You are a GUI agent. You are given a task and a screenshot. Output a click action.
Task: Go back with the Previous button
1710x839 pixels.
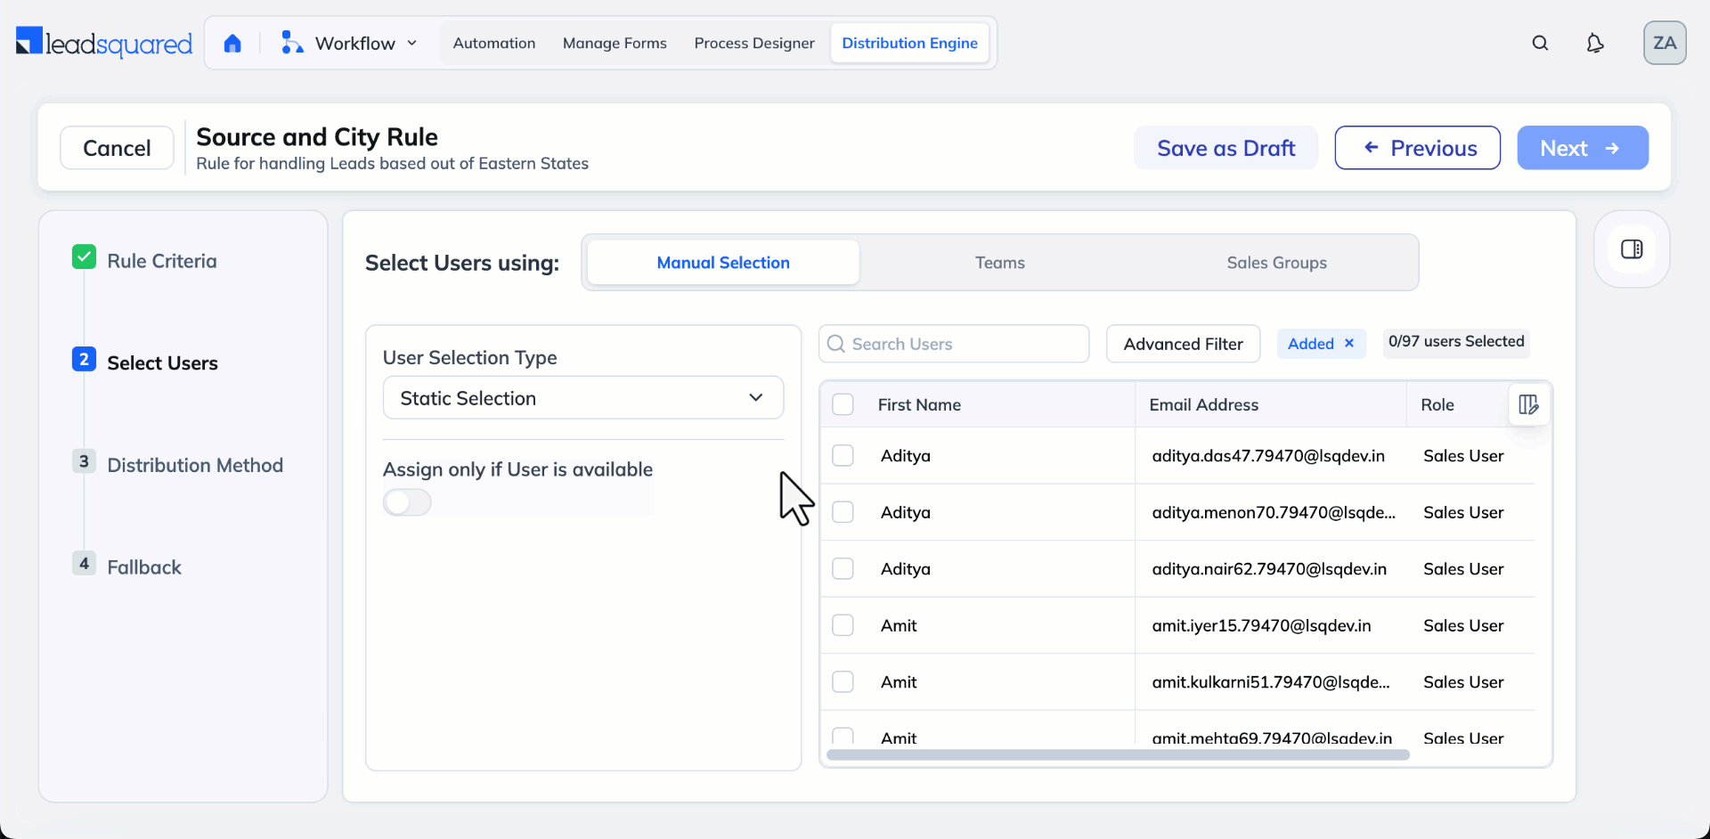pos(1418,148)
